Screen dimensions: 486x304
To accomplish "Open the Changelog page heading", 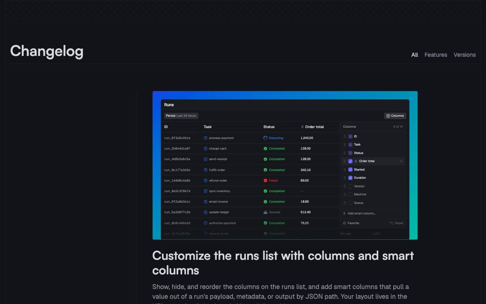I will click(47, 51).
